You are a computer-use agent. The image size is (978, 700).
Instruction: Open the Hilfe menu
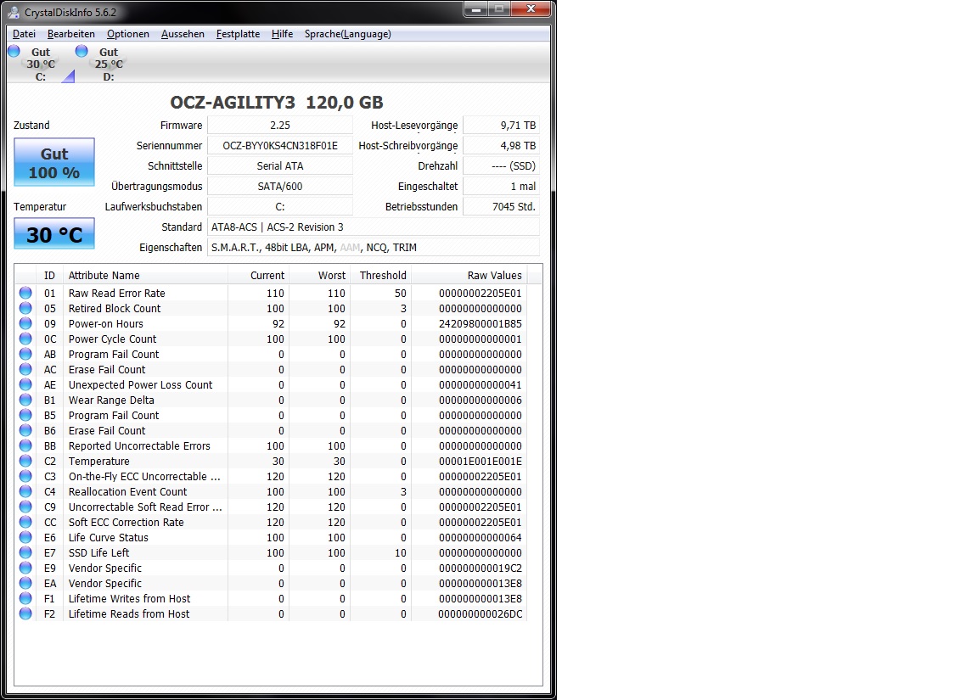click(x=282, y=34)
